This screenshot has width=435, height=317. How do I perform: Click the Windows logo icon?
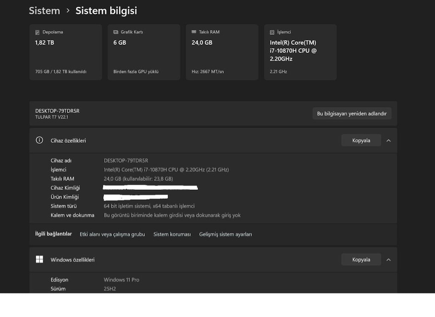pos(40,259)
